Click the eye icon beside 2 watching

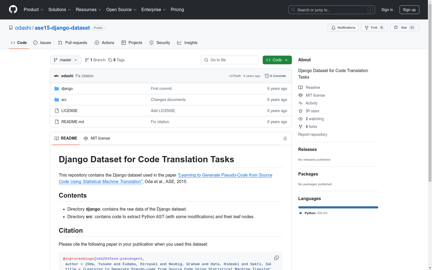point(301,119)
